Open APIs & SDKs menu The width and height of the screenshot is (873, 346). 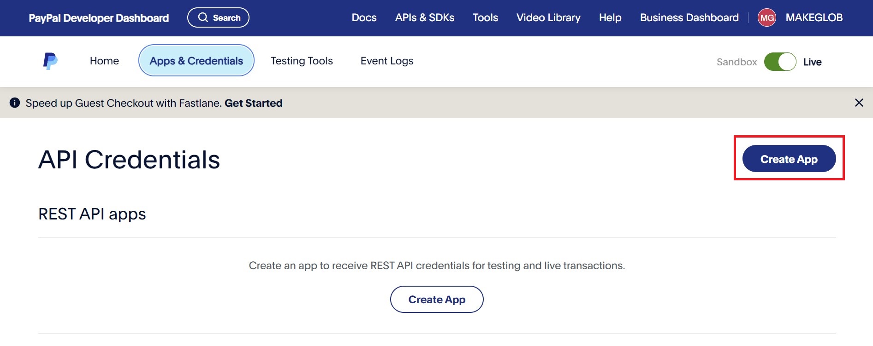424,17
